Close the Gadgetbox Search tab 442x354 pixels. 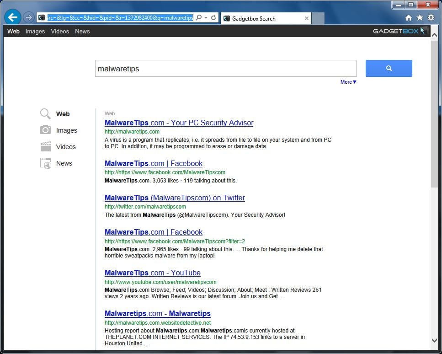point(306,18)
